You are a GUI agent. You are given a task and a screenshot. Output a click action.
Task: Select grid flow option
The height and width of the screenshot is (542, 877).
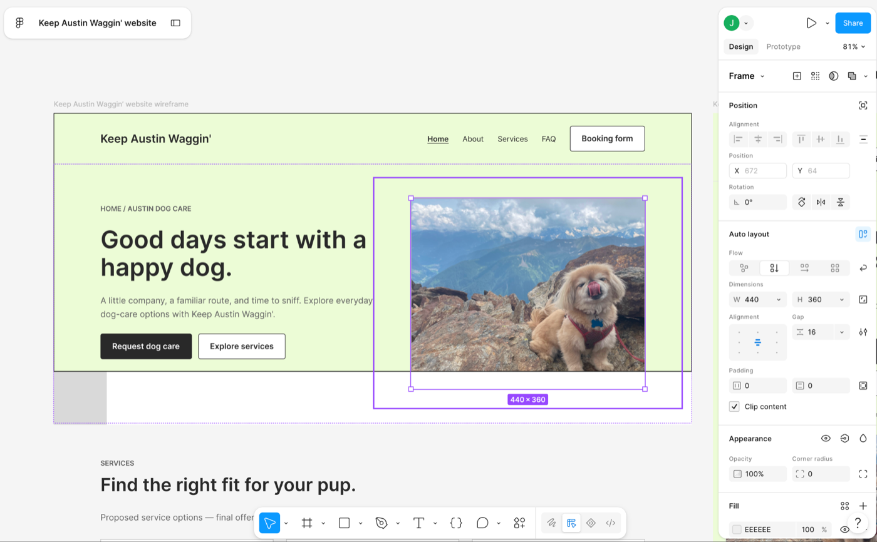click(x=834, y=268)
